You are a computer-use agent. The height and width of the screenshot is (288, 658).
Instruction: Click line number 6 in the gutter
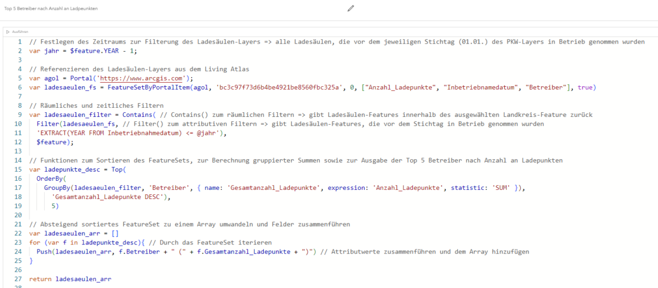click(x=20, y=87)
